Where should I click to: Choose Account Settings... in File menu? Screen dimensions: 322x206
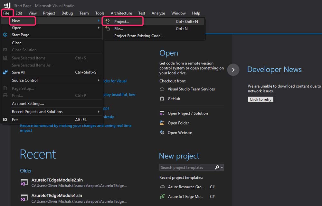point(28,104)
